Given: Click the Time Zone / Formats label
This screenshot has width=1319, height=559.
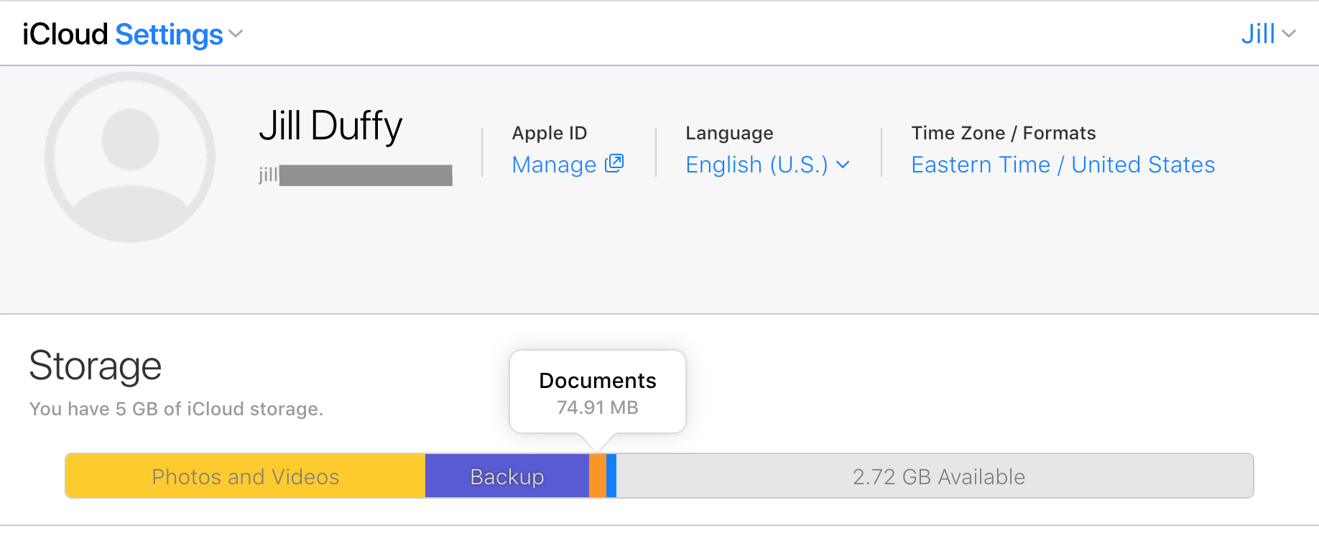Looking at the screenshot, I should [1004, 133].
